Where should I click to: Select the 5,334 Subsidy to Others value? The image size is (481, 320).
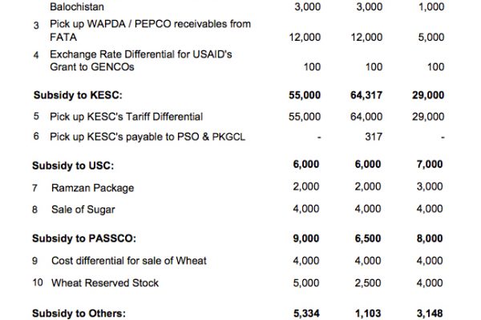click(306, 314)
